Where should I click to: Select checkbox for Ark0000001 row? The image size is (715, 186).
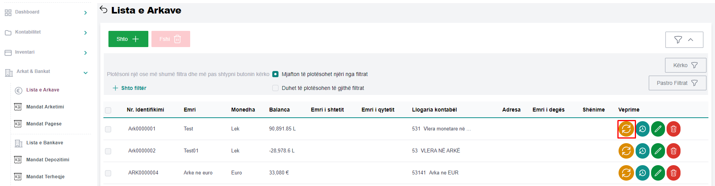108,129
